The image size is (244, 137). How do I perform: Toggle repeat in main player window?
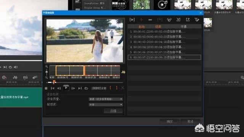[10, 67]
